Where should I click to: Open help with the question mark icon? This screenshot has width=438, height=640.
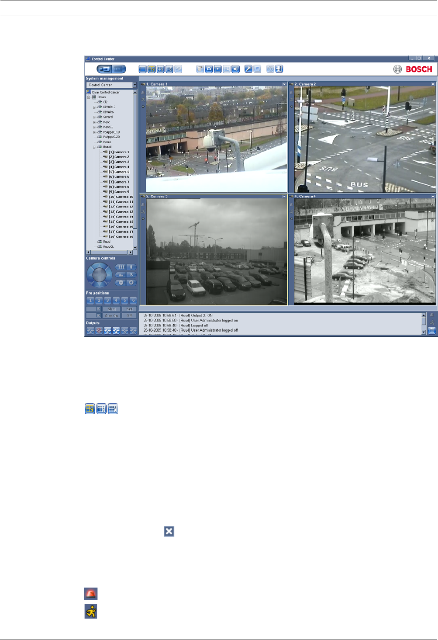270,69
